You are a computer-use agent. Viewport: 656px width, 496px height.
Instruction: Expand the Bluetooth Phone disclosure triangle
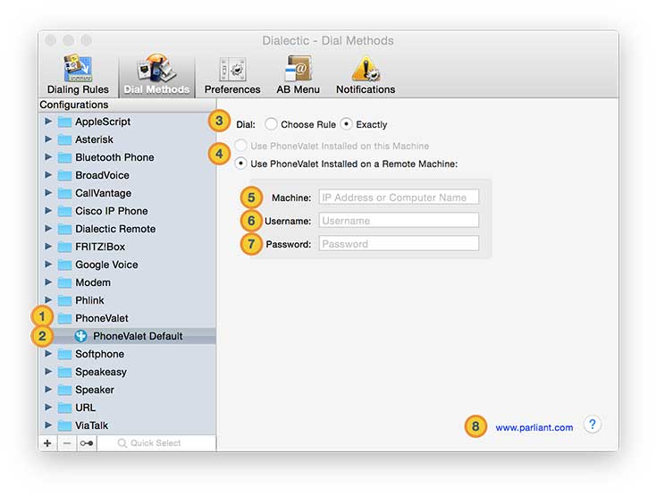point(48,156)
